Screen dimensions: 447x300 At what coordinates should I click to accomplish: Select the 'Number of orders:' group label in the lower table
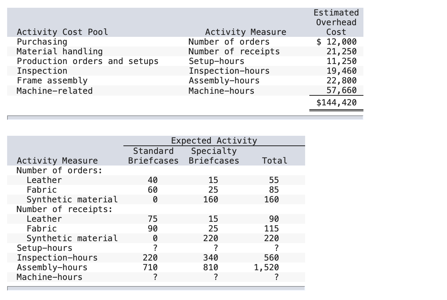(60, 170)
